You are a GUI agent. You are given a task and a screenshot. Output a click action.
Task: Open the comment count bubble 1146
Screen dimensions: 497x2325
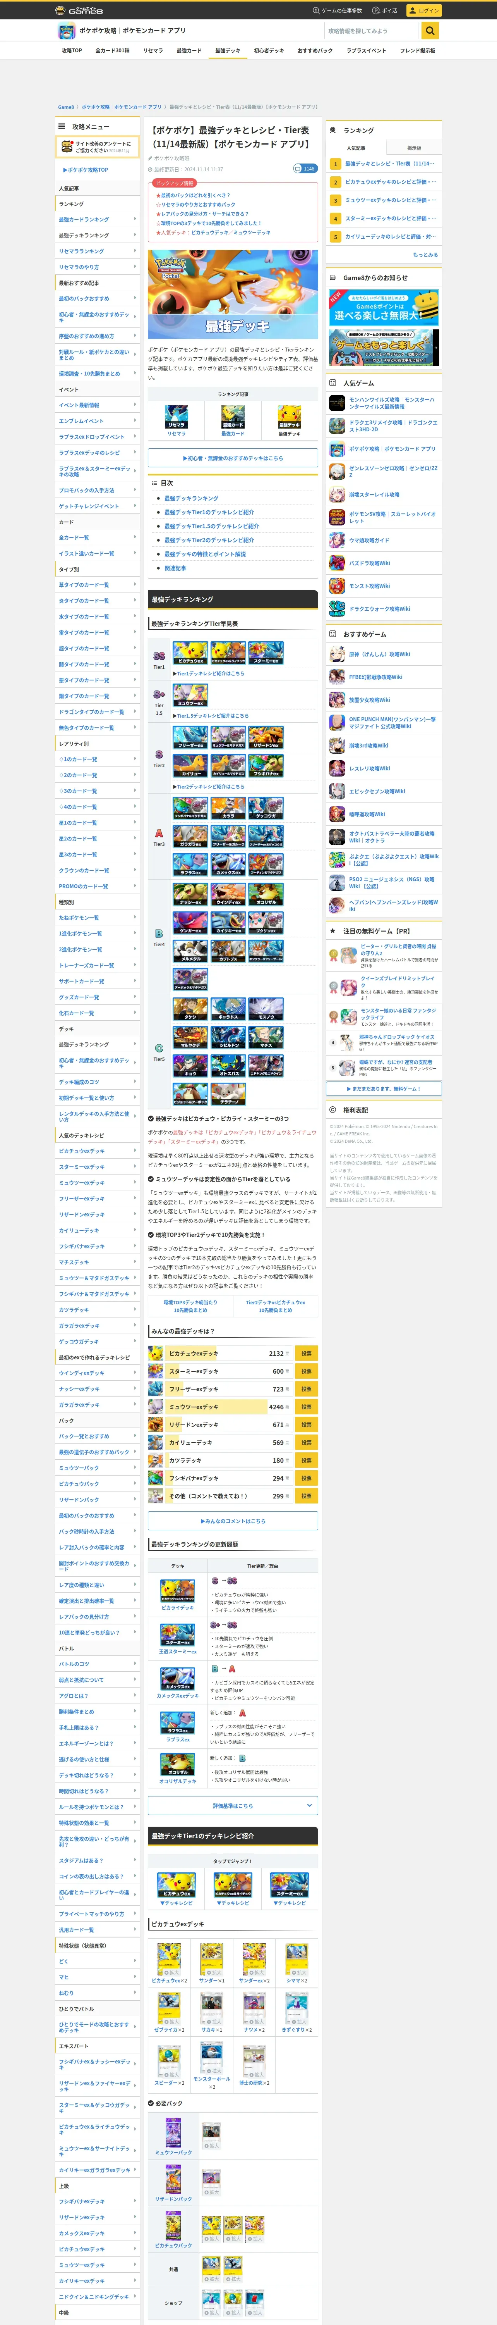305,169
